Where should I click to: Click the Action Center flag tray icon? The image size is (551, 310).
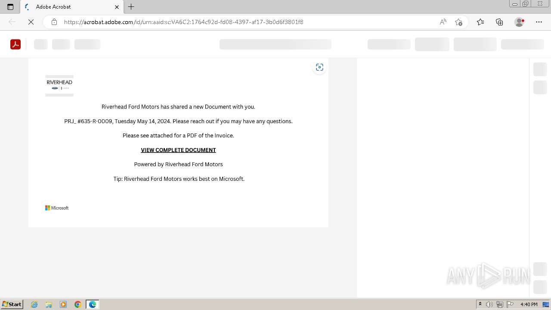point(510,304)
